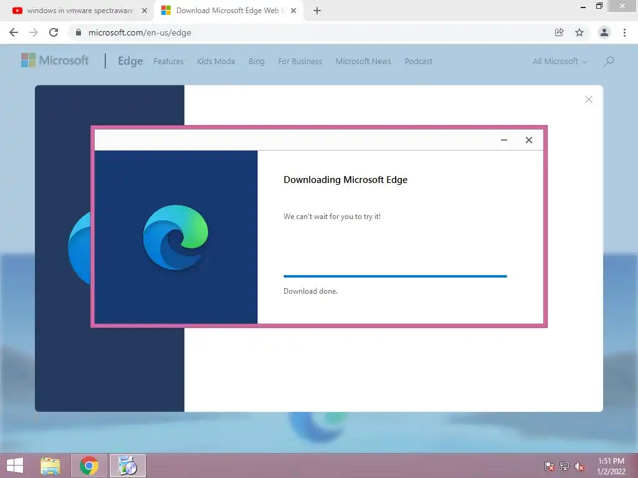Minimize the Chrome browser window
This screenshot has width=638, height=478.
click(x=583, y=7)
